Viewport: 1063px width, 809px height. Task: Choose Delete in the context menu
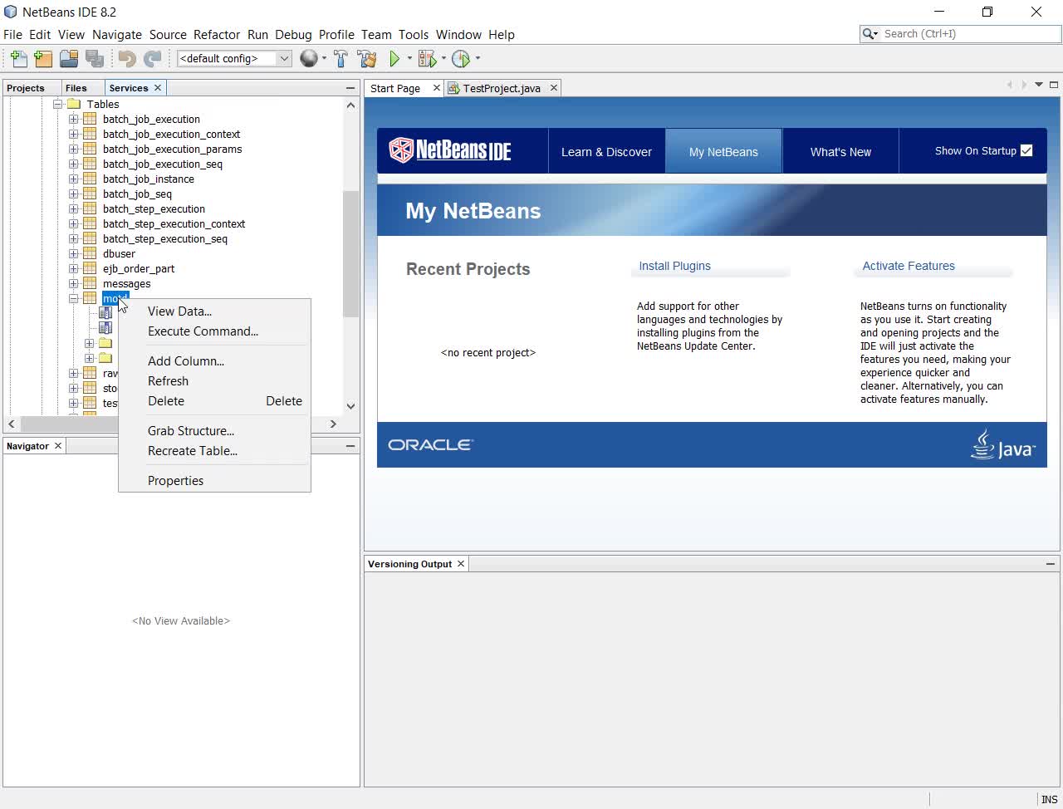tap(214, 400)
